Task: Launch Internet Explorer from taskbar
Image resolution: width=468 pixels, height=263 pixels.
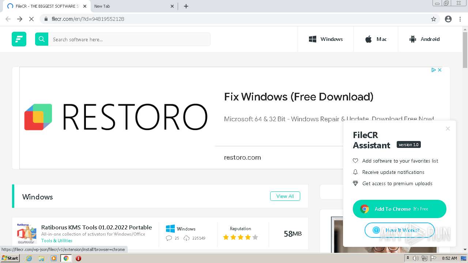Action: click(29, 258)
